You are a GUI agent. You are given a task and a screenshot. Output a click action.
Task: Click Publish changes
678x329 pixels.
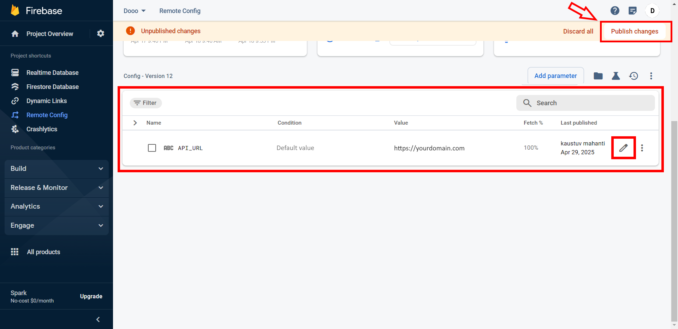(635, 31)
